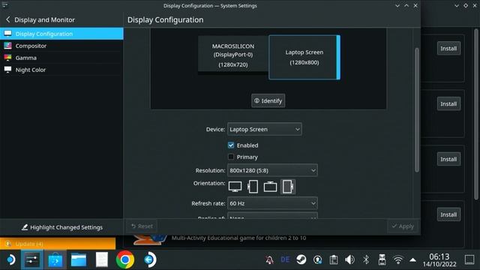
Task: Select the Laptop Screen monitor box
Action: pyautogui.click(x=304, y=57)
